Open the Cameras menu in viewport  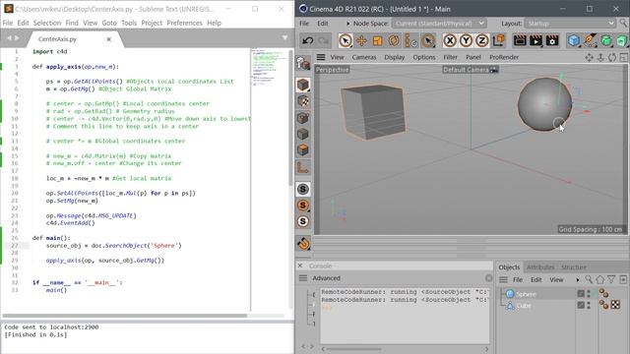click(x=364, y=57)
